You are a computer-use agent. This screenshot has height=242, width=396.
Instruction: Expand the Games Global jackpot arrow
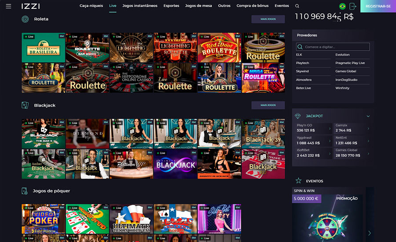click(x=368, y=153)
